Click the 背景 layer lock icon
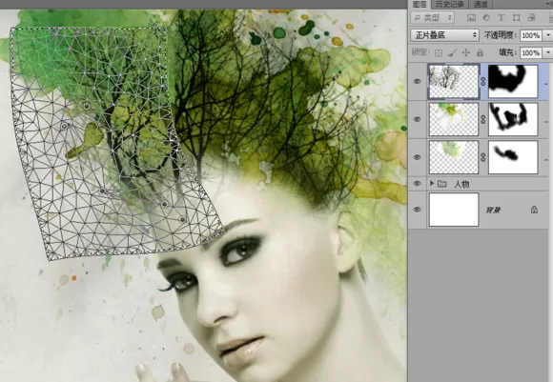This screenshot has height=382, width=553. click(x=534, y=210)
